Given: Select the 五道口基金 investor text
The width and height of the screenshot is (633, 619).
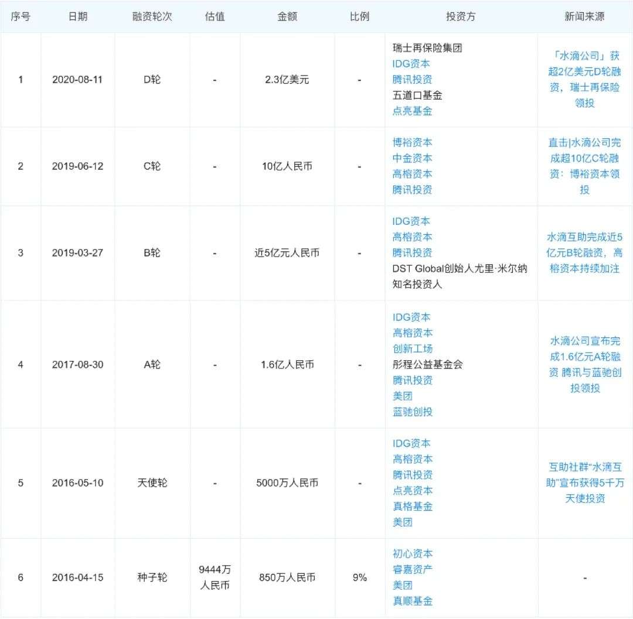Looking at the screenshot, I should pos(417,95).
